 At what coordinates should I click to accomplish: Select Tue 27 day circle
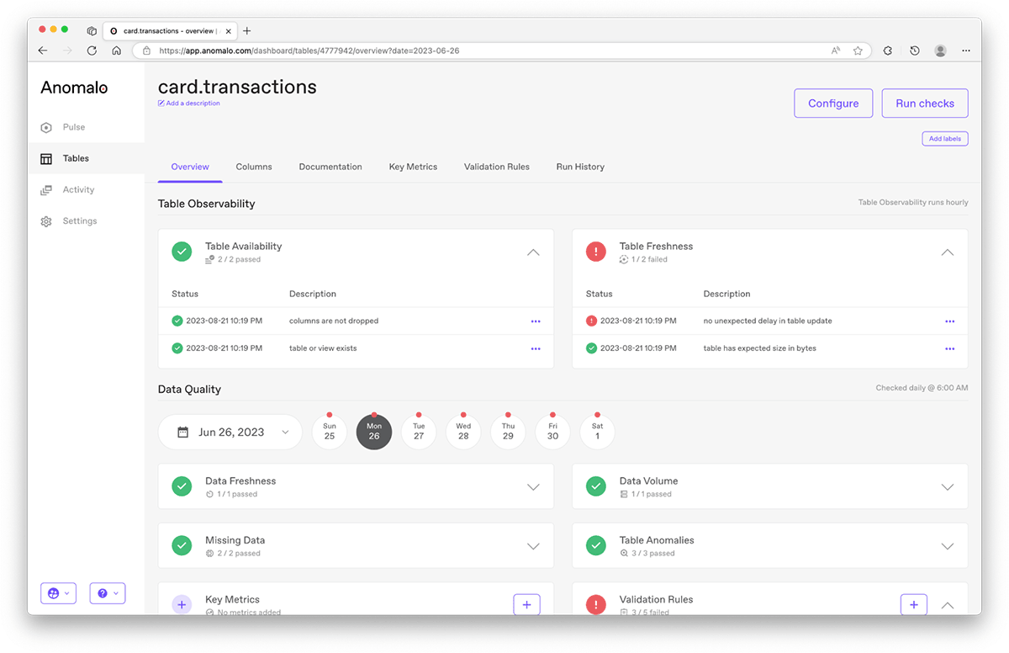(x=419, y=432)
